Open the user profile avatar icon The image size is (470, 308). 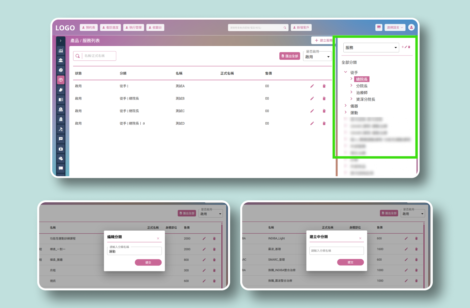411,27
